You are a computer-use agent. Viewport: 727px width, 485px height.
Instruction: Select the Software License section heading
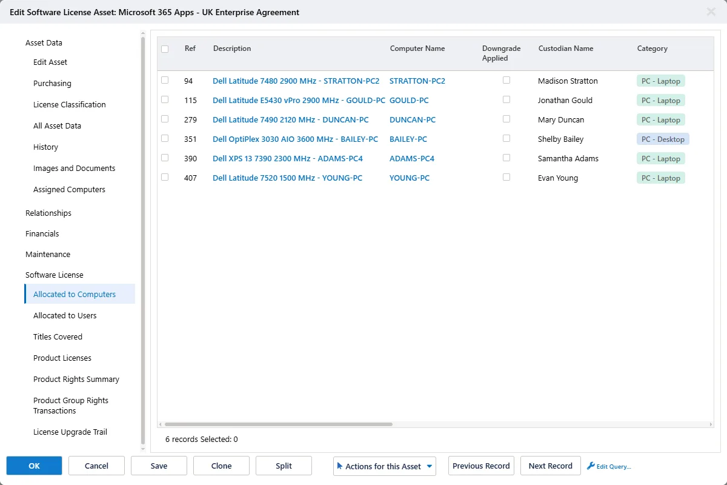point(55,275)
